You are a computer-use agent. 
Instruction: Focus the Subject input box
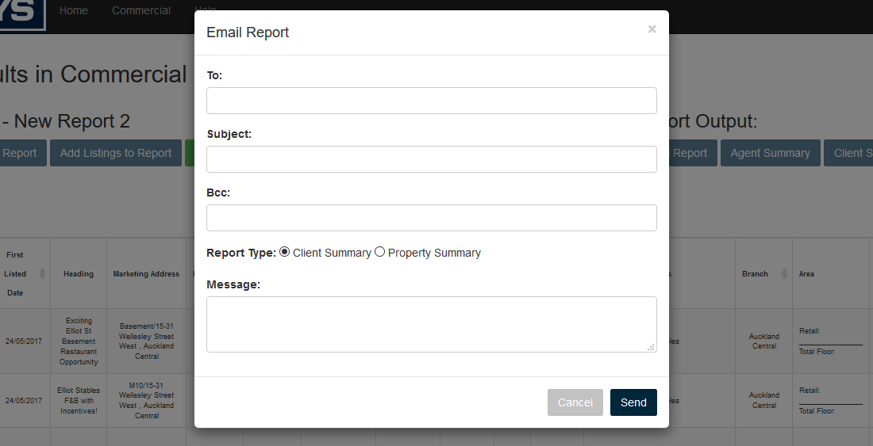[431, 159]
